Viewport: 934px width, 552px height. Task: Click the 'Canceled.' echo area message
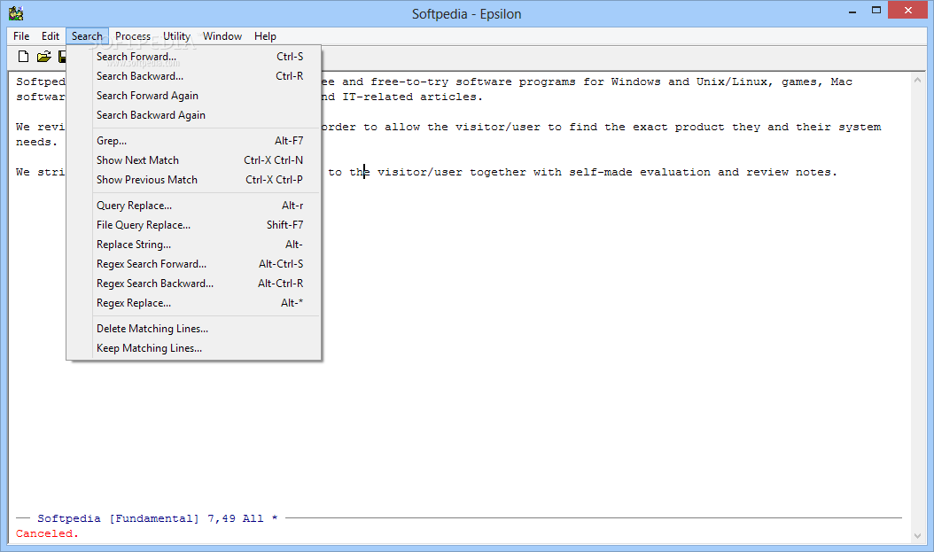[47, 533]
